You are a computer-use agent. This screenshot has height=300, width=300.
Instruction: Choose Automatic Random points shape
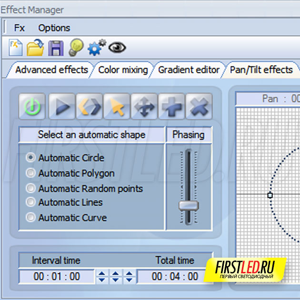click(31, 188)
